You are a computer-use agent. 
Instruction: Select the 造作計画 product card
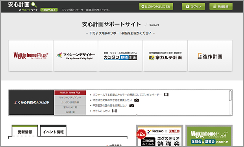tap(210, 56)
